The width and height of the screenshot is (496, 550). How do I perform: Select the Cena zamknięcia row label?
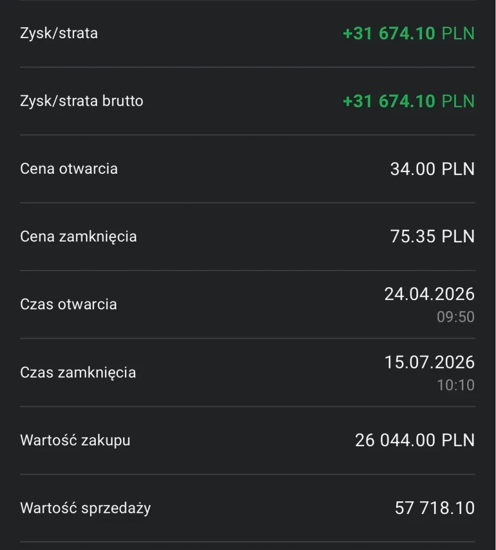[x=78, y=237]
